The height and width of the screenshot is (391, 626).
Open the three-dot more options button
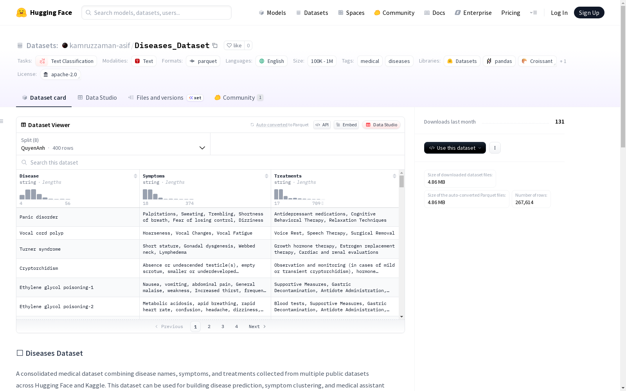[x=495, y=148]
